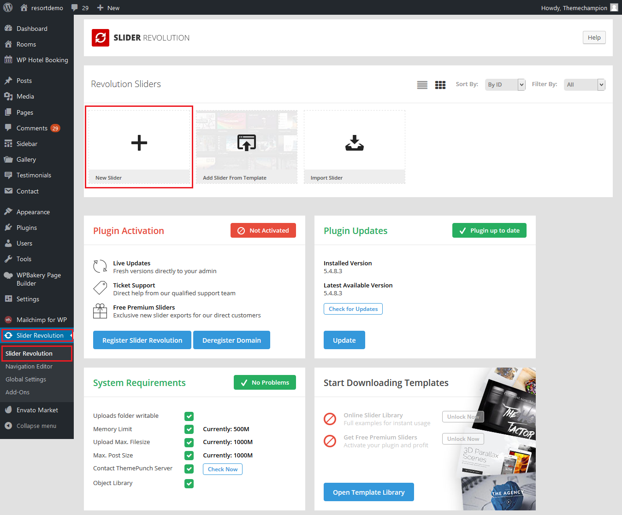Click Add Slider From Template icon

coord(246,143)
